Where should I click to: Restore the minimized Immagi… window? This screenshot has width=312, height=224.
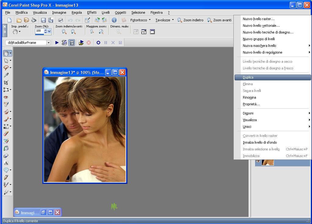(43, 212)
